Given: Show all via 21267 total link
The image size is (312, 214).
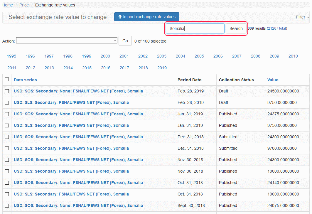Looking at the screenshot, I should [277, 28].
